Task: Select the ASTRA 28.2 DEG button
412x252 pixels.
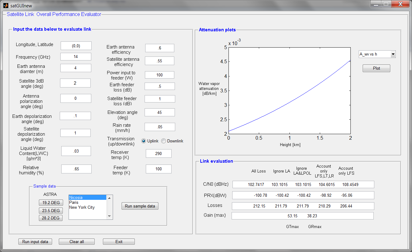Action: (51, 218)
